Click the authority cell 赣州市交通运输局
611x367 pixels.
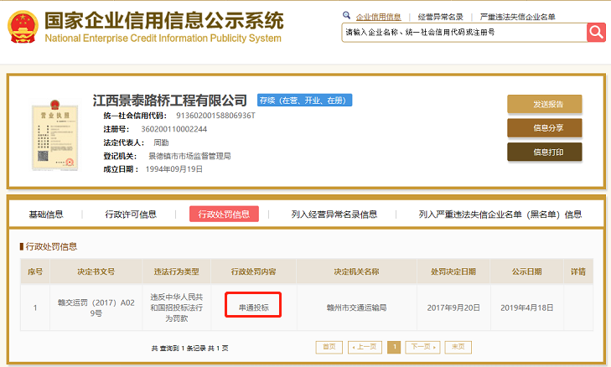click(x=356, y=308)
